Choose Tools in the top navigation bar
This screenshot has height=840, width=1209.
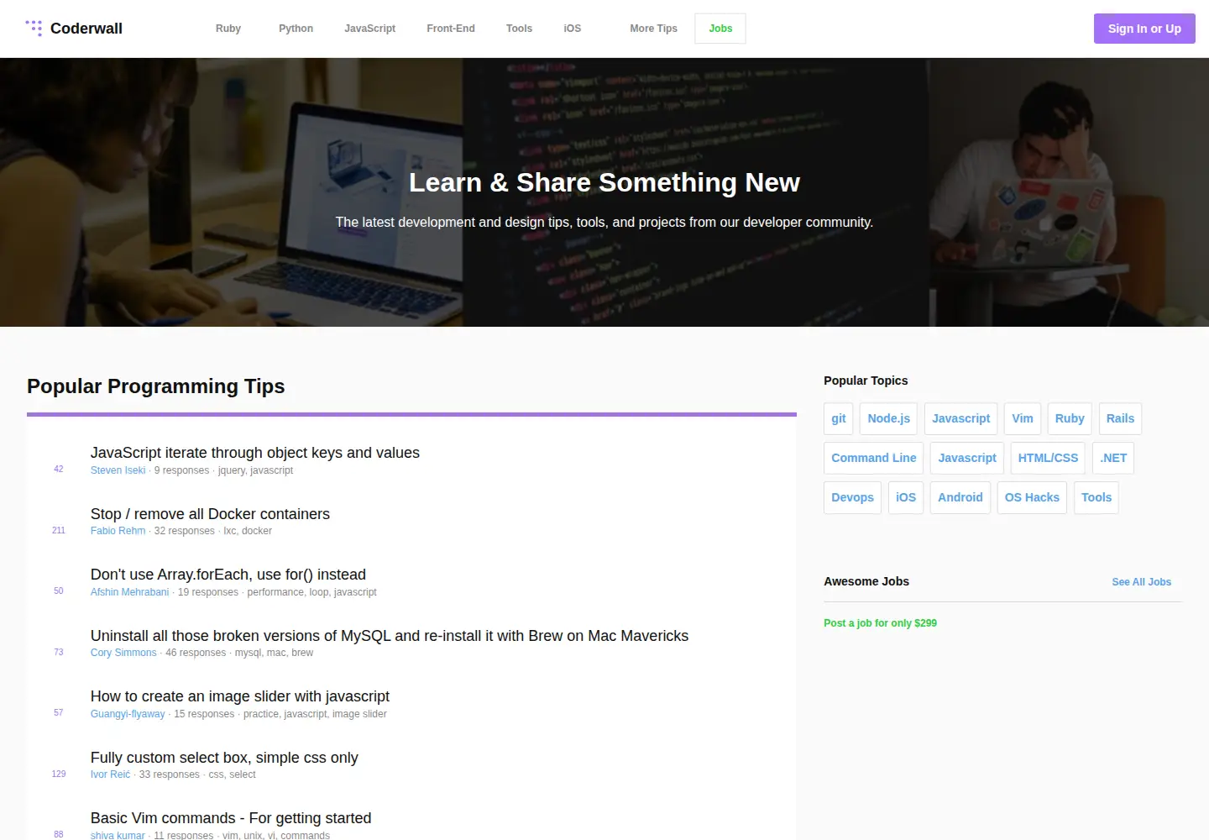tap(519, 29)
